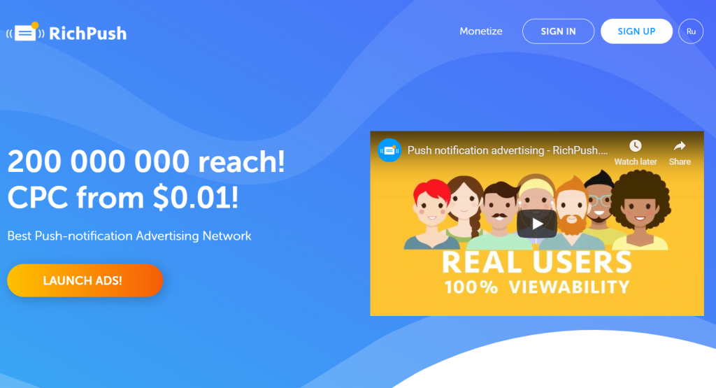Click the SIGN UP button

[x=636, y=31]
